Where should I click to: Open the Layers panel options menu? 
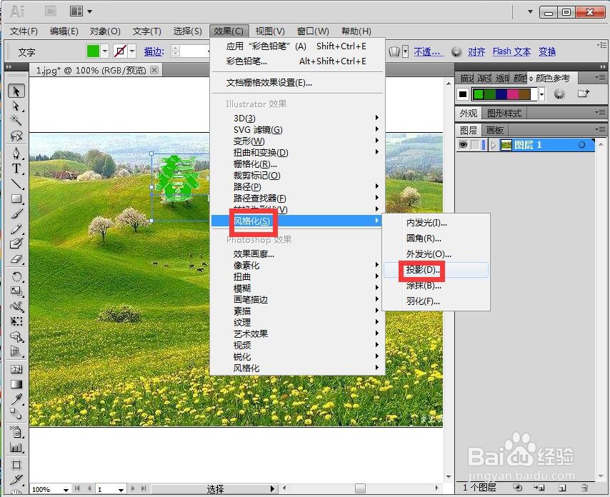(600, 129)
